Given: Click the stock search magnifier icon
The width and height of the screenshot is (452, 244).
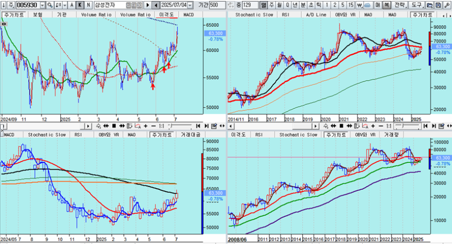Looking at the screenshot, I should coord(49,5).
